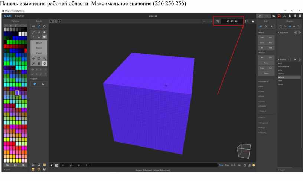
Task: Click the crop/resize model icon
Action: pos(218,21)
